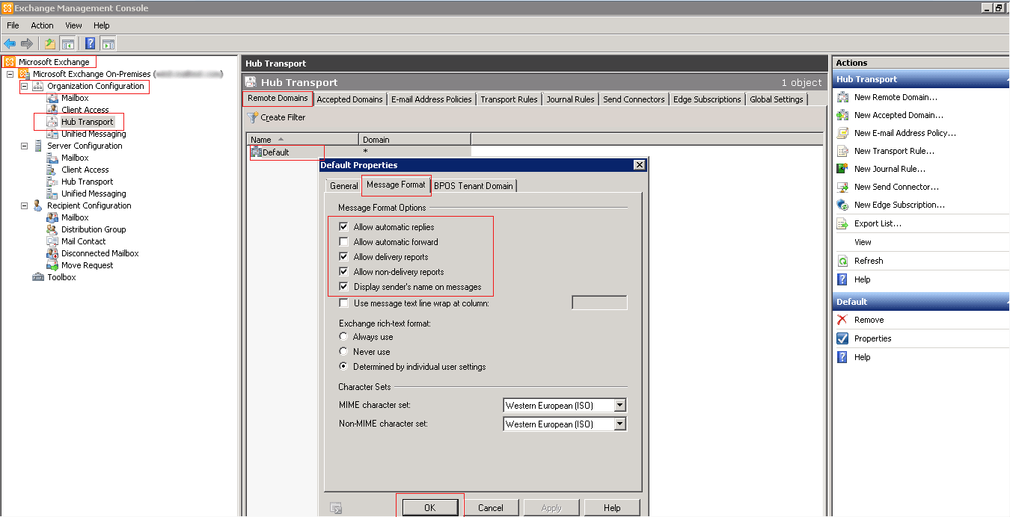Click the line wrap column input field
Screen dimensions: 1010x517
(x=599, y=303)
